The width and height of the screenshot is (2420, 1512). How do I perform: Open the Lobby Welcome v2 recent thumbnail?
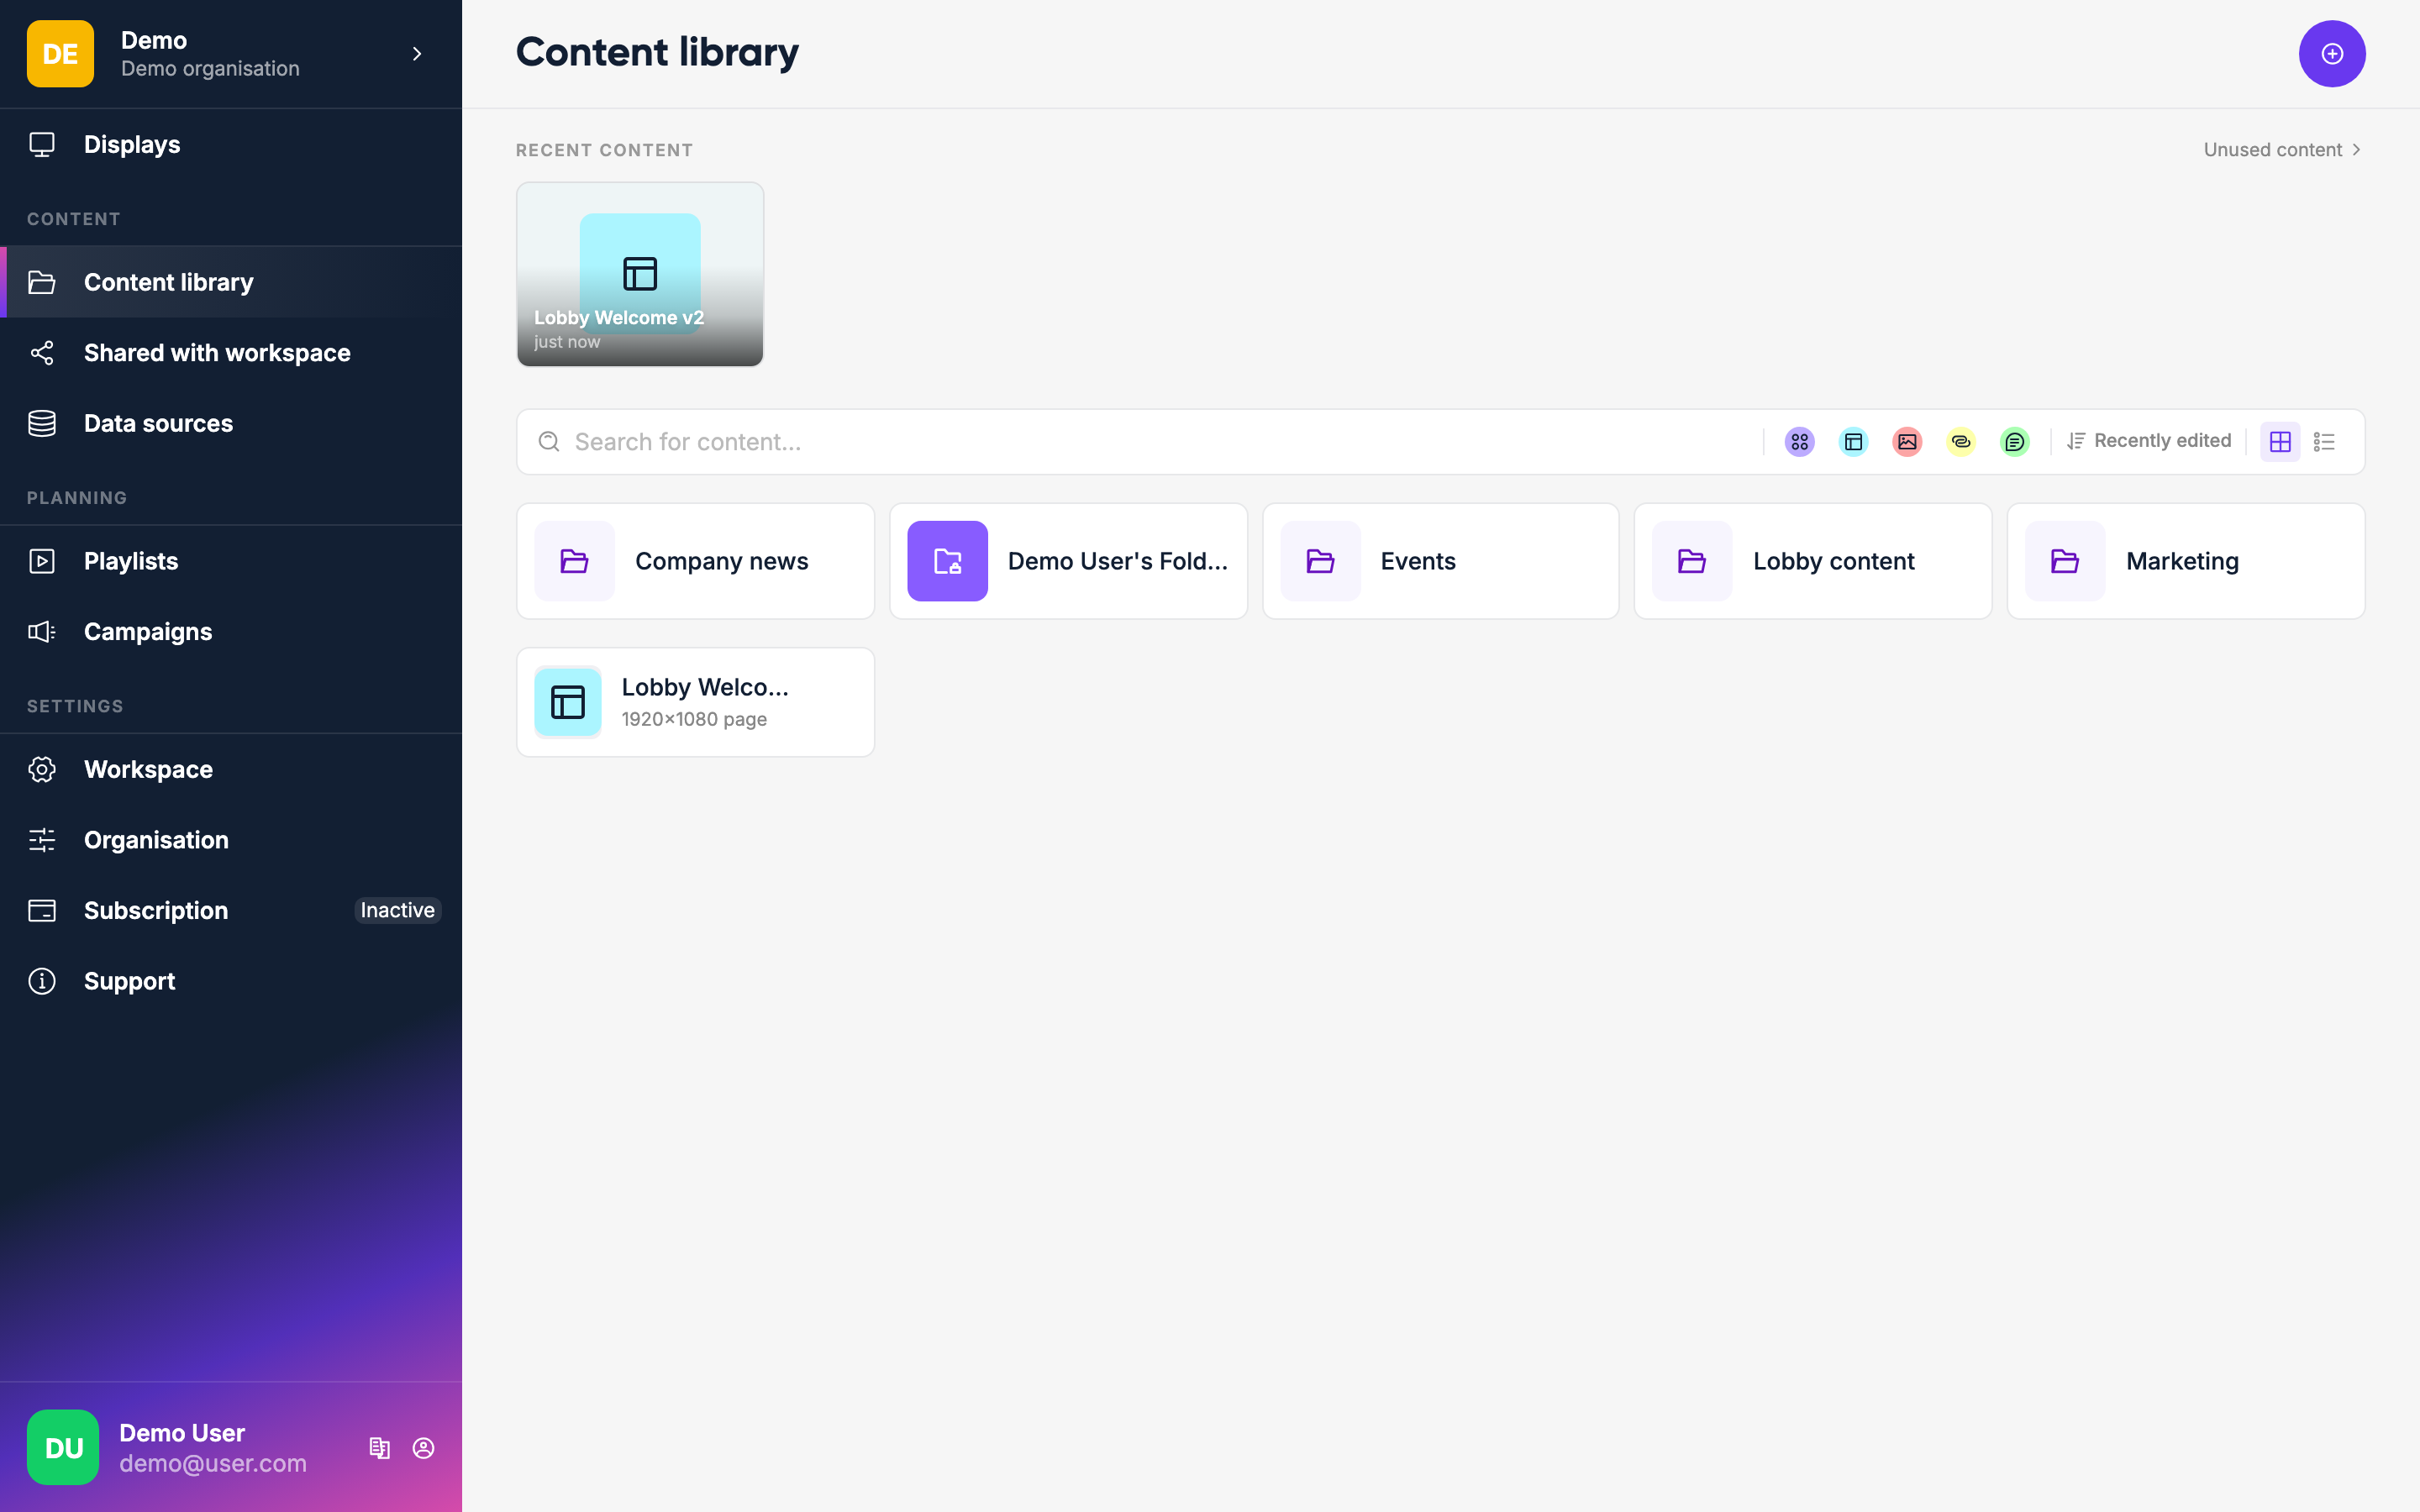(x=639, y=274)
